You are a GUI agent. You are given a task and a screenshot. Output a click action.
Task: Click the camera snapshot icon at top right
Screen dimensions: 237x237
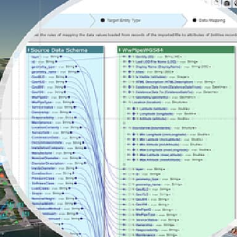tap(227, 3)
